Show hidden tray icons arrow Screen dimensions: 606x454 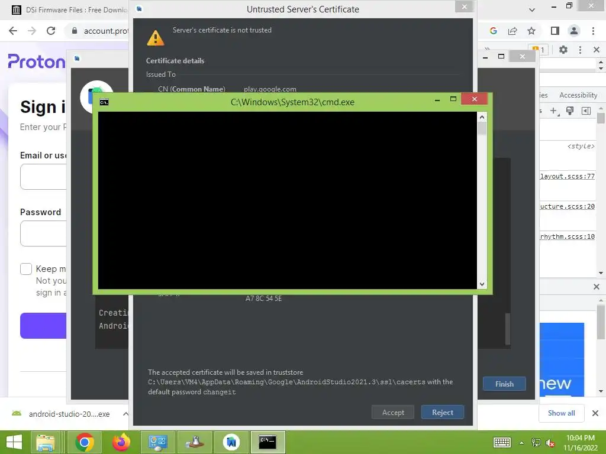point(521,443)
